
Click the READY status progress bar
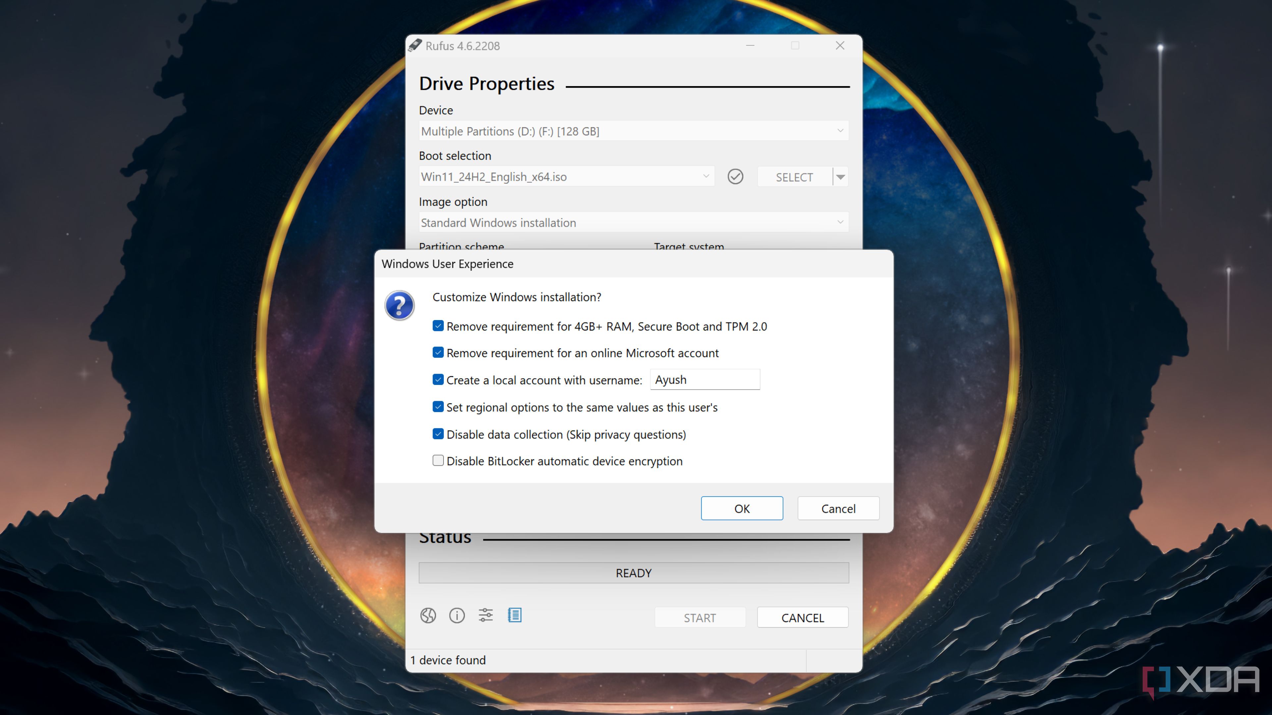(634, 572)
